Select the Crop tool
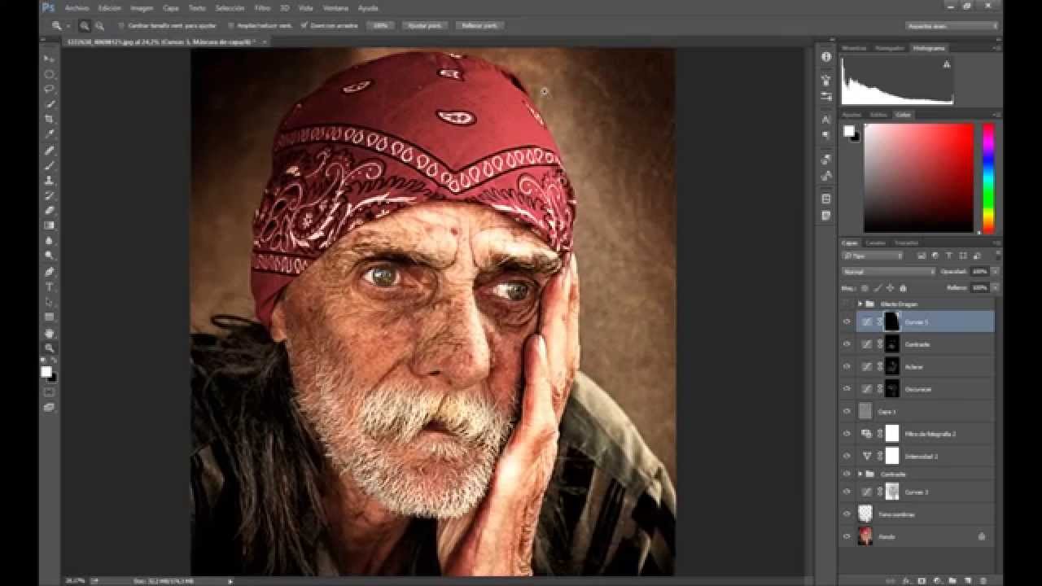 tap(49, 120)
